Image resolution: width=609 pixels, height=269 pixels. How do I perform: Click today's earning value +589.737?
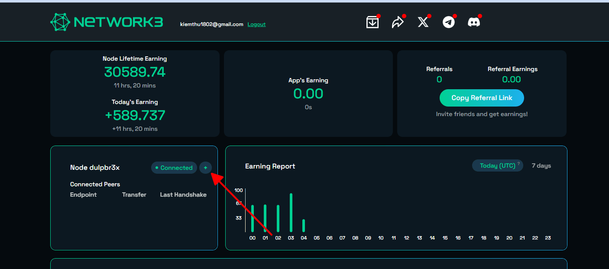point(135,115)
